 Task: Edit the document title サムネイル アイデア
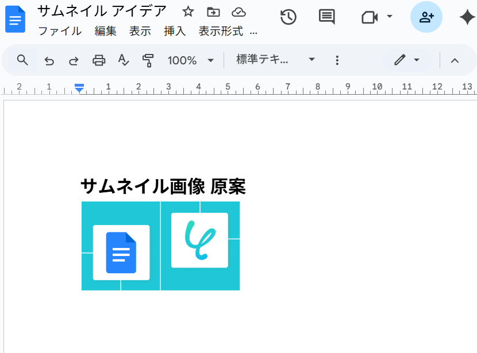(102, 11)
